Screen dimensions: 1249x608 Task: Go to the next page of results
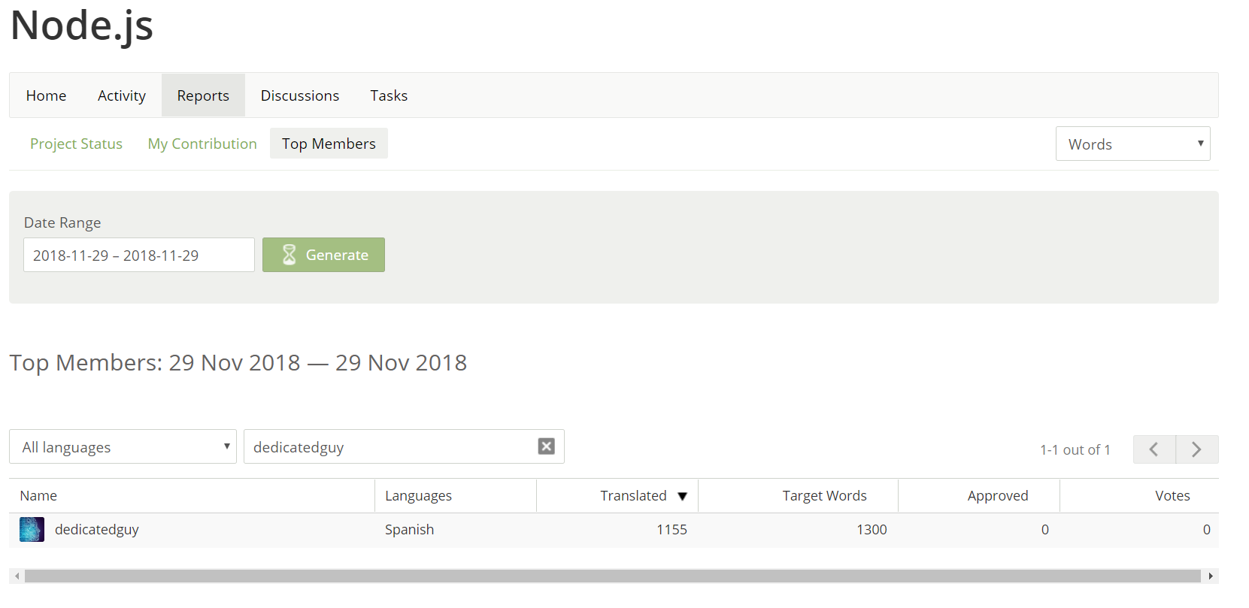[1197, 449]
